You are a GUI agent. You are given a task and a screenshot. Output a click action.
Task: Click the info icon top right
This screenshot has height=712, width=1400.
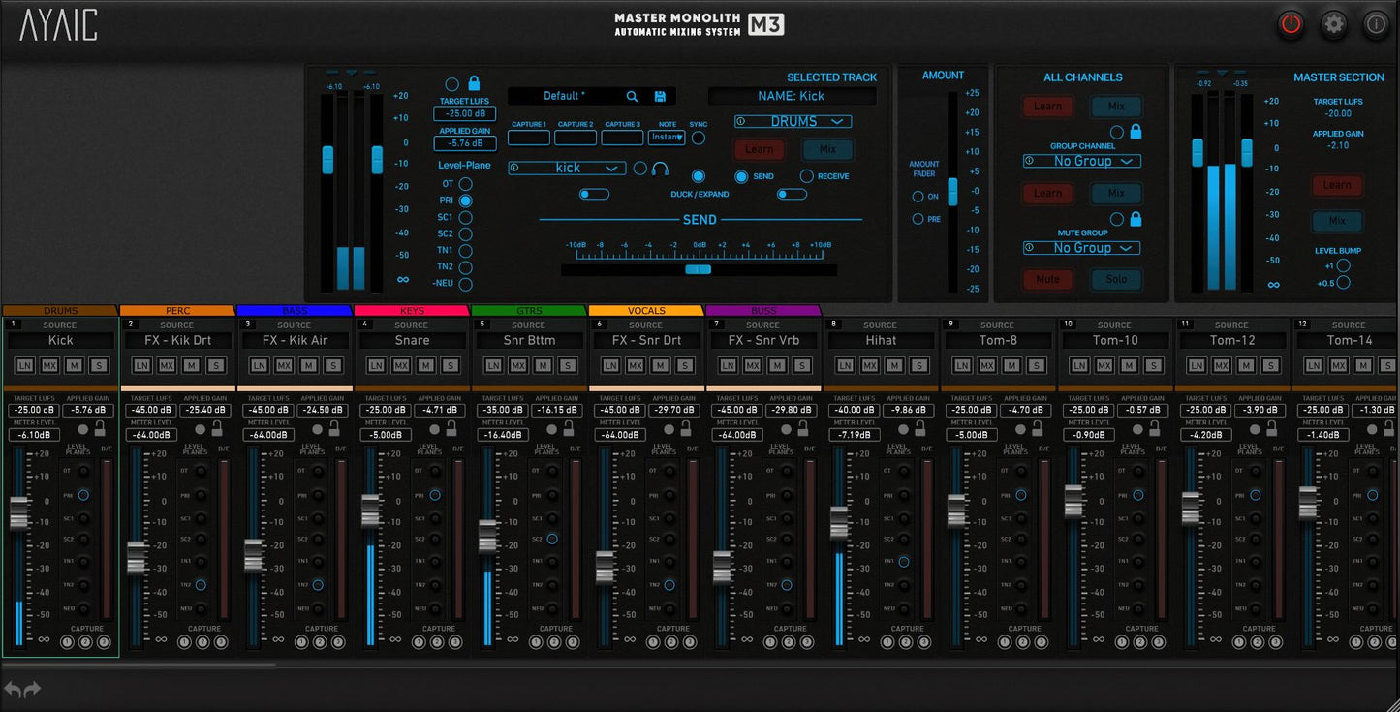click(1375, 24)
